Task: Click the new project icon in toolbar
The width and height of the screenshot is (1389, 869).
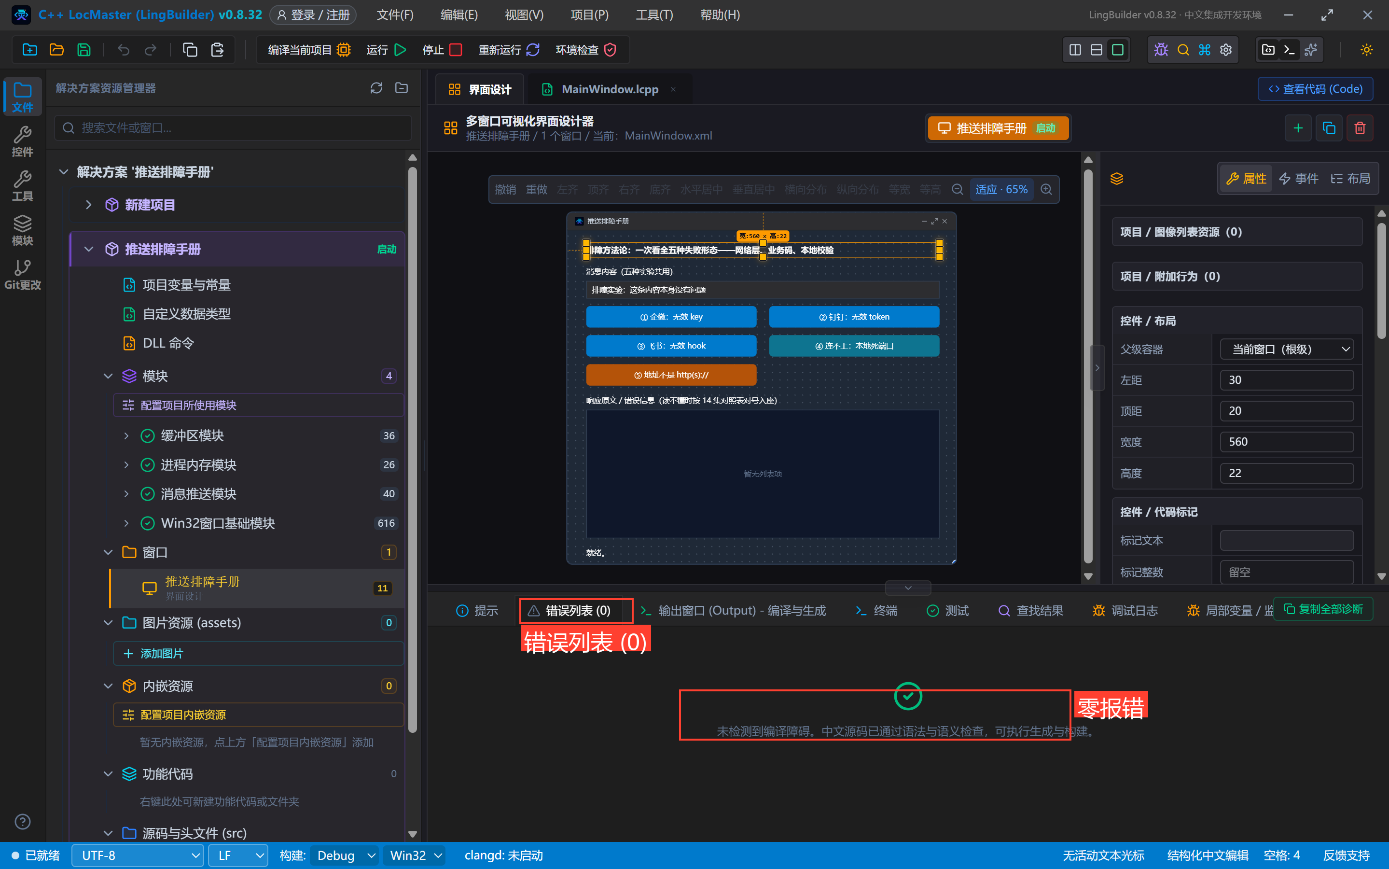Action: pyautogui.click(x=29, y=49)
